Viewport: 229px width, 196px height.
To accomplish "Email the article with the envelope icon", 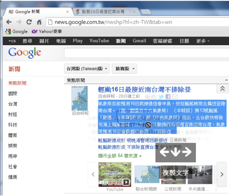I will [x=175, y=97].
